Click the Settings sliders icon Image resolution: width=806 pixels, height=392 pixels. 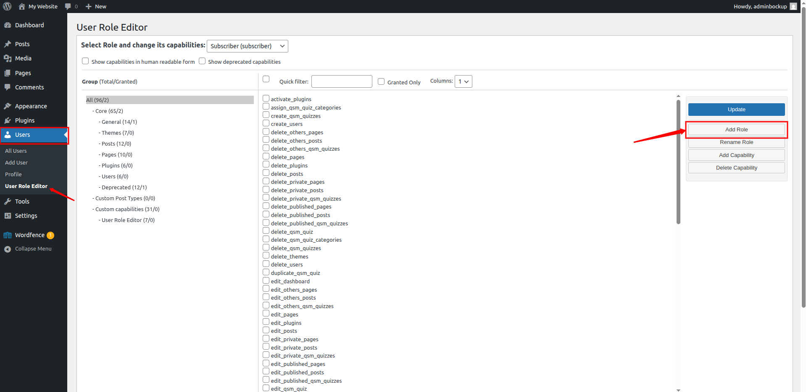pyautogui.click(x=8, y=216)
